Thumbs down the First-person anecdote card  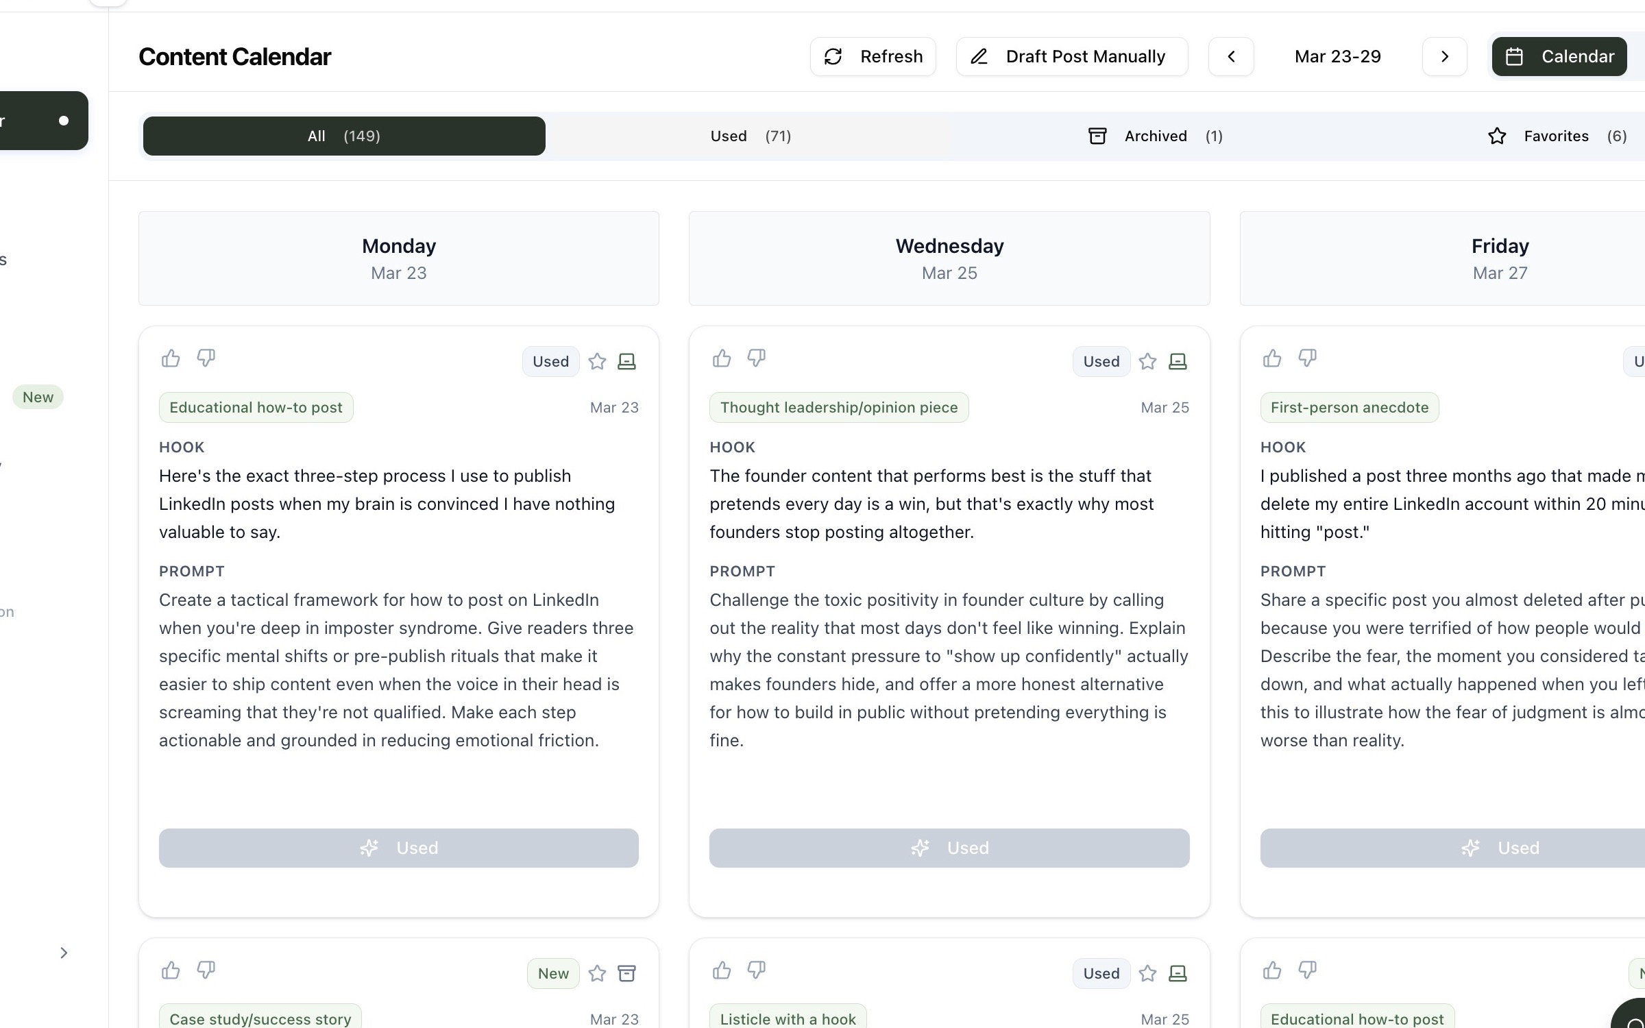pyautogui.click(x=1308, y=358)
